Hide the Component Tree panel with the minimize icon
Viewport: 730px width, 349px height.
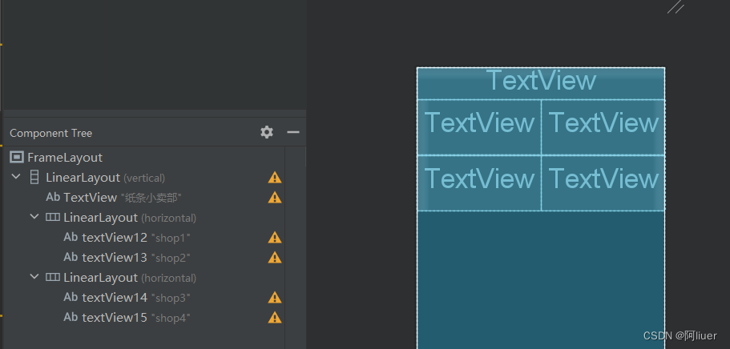tap(292, 133)
